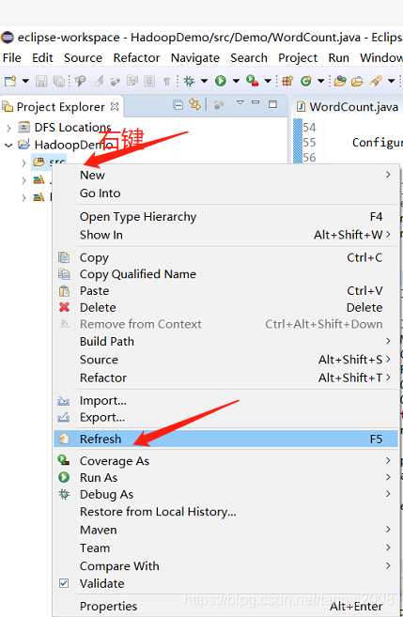
Task: Toggle Link with Editor in Project Explorer
Action: 194,104
